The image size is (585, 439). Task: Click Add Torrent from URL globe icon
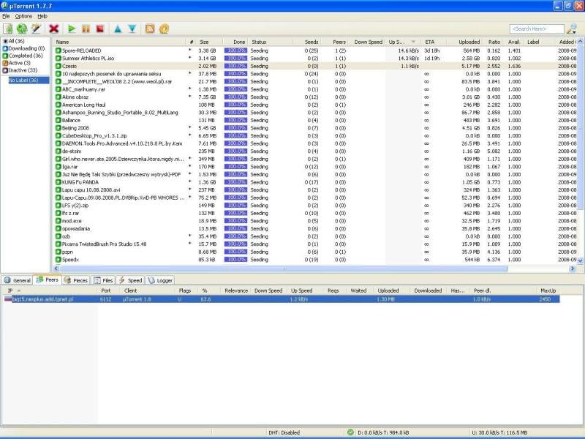tap(22, 29)
